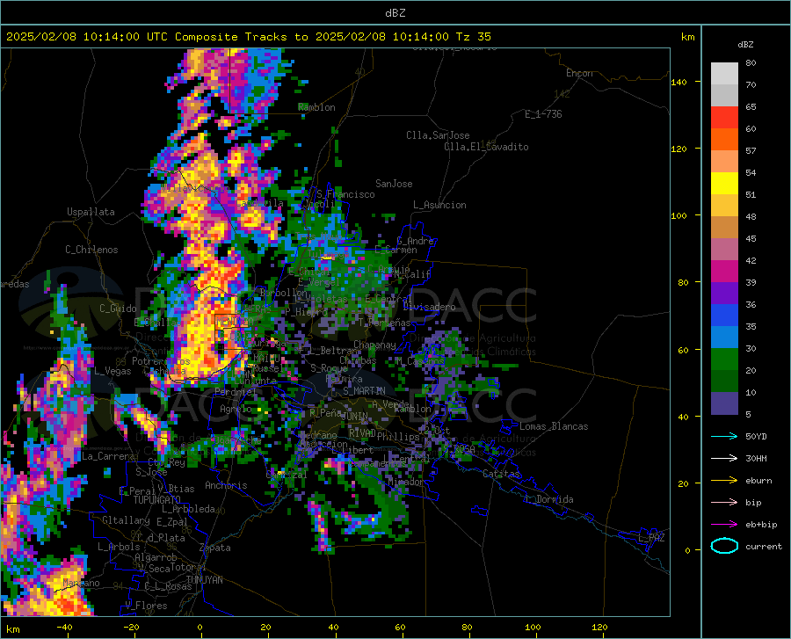Select the yellow swatch between 54 and 51

coord(724,184)
